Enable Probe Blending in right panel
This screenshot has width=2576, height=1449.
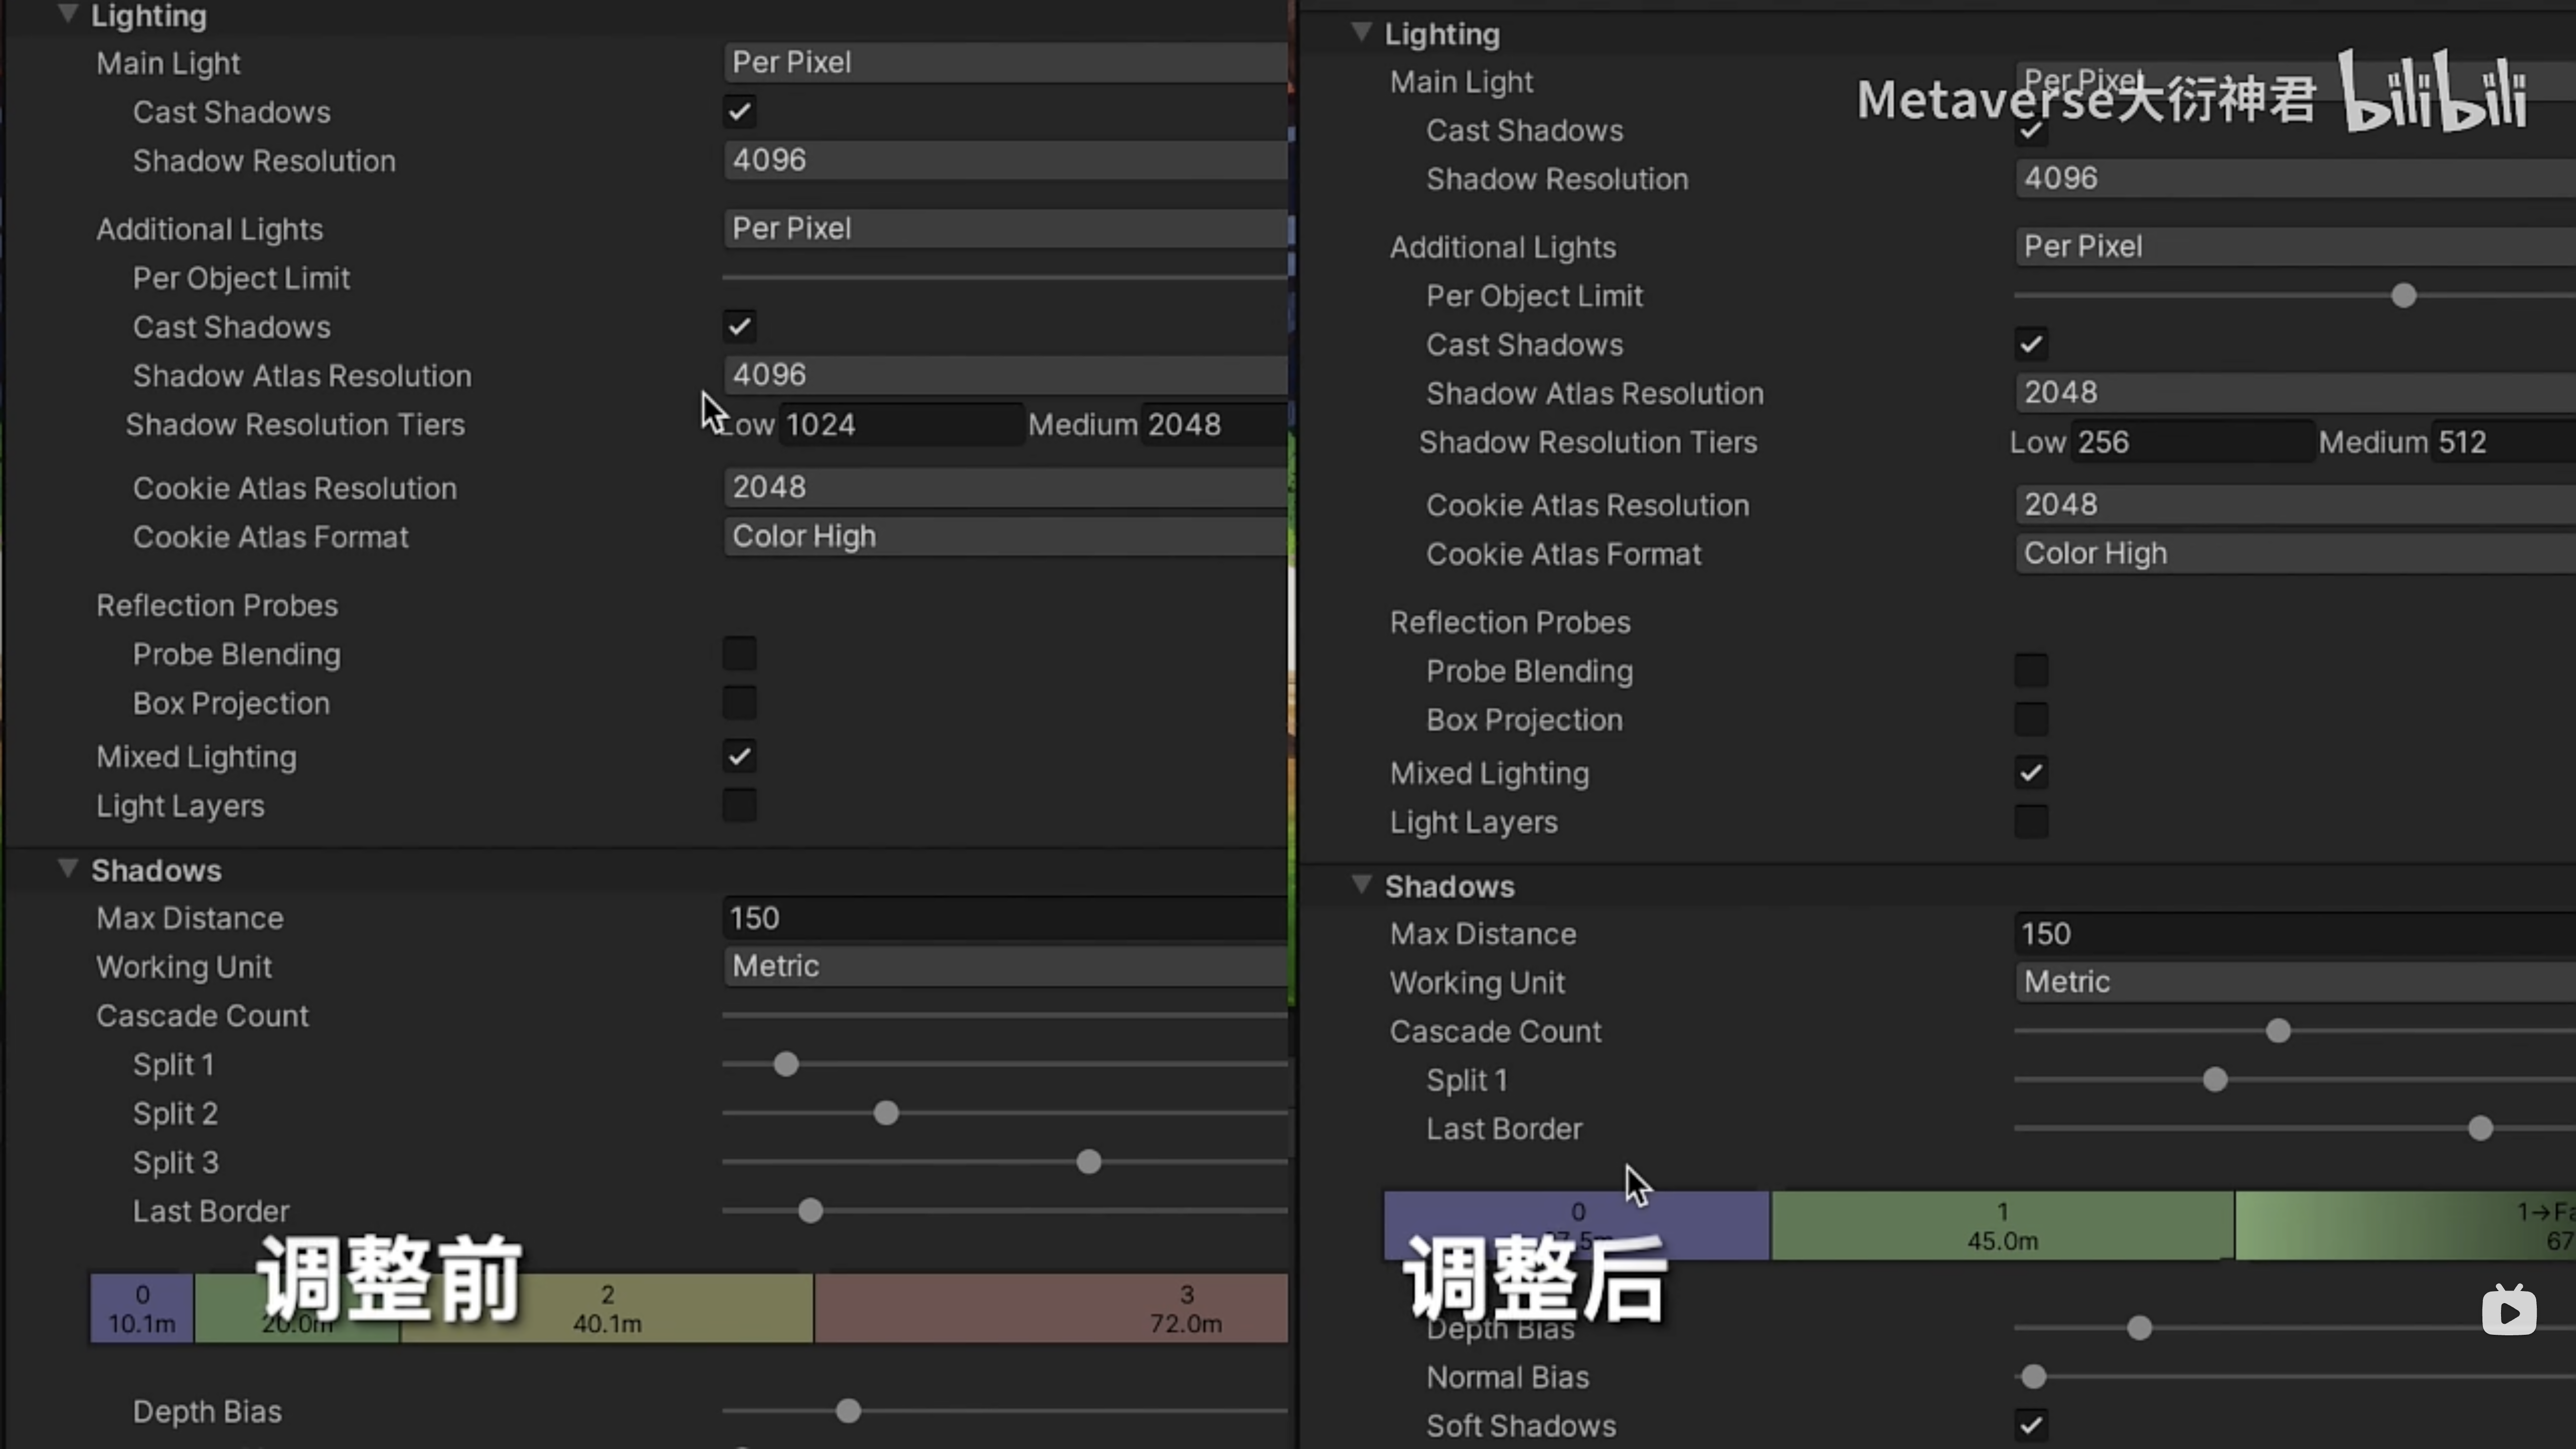point(2031,670)
